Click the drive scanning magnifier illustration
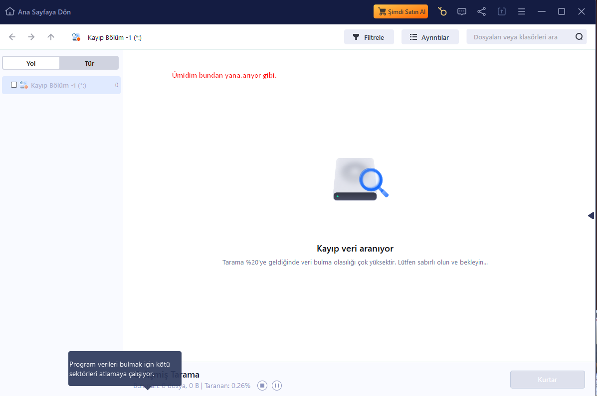Screen dimensions: 597x396 [x=361, y=179]
